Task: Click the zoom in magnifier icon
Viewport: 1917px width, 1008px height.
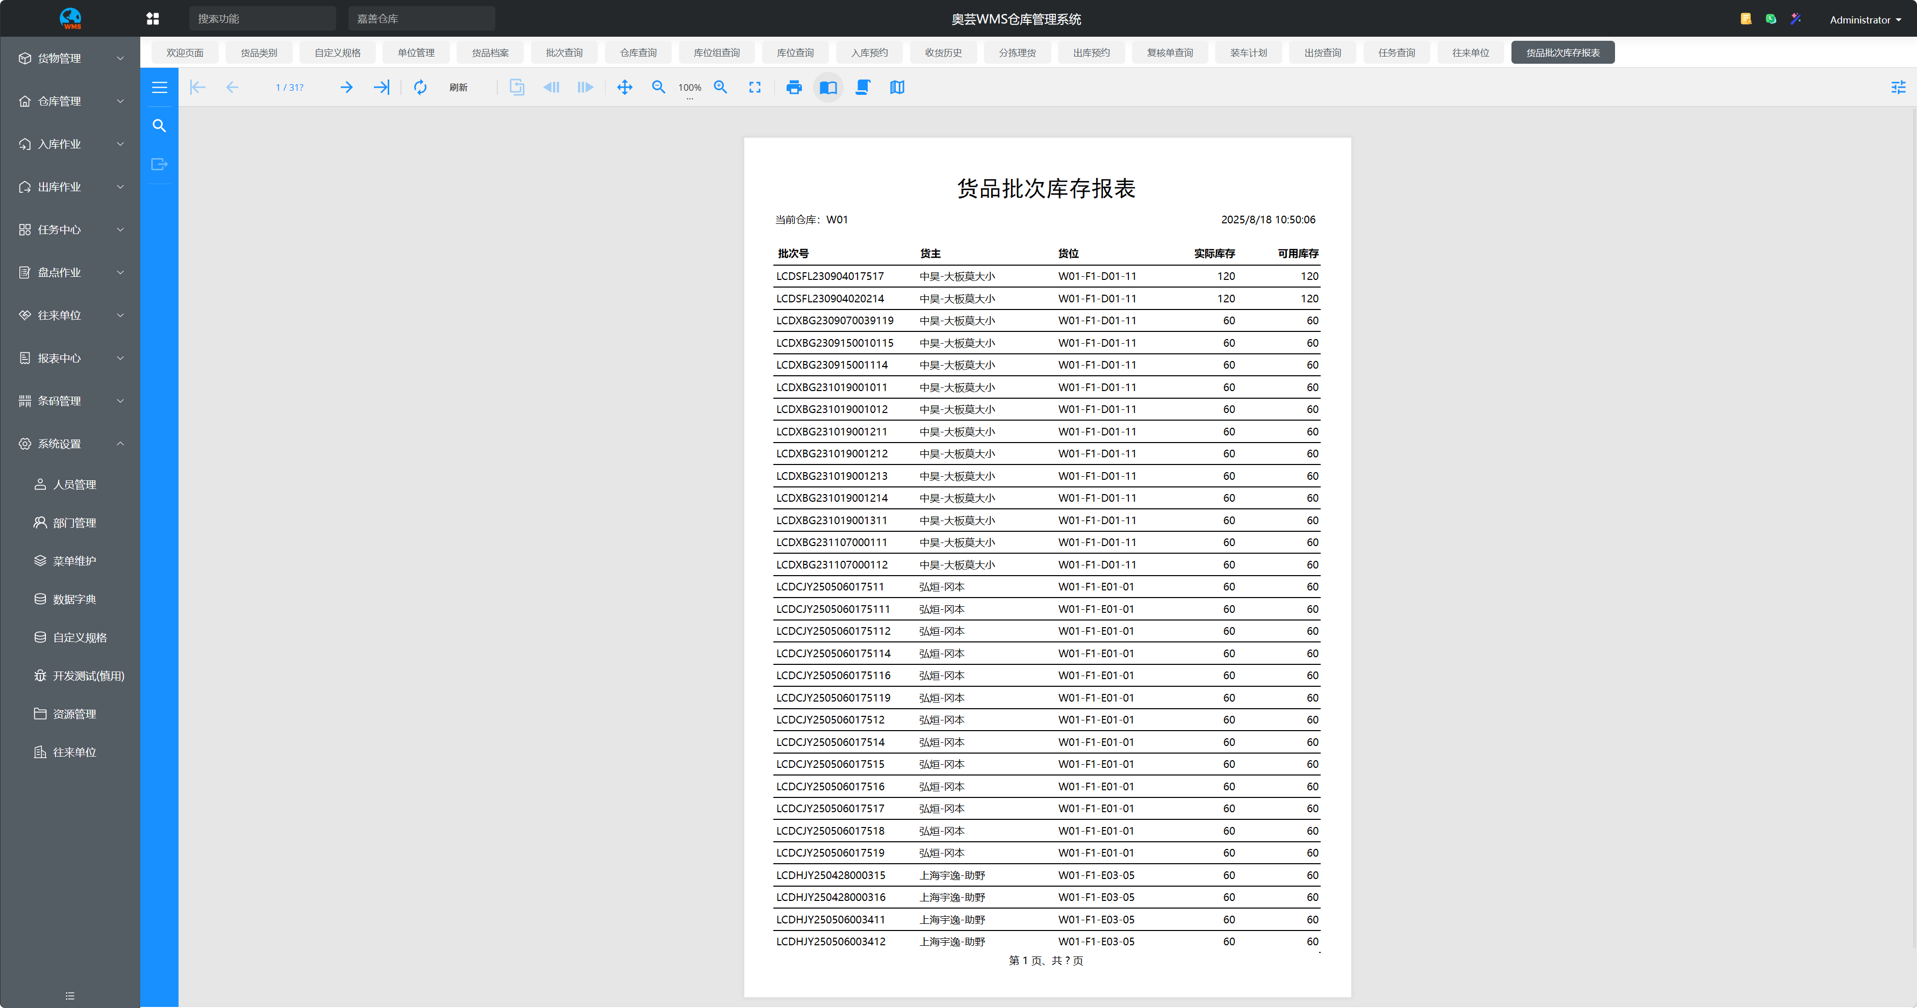Action: coord(720,88)
